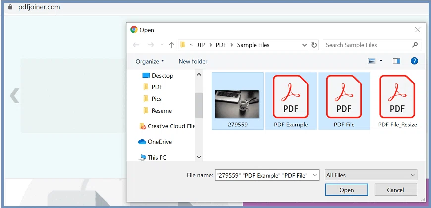Expand the address bar history dropdown

(304, 45)
